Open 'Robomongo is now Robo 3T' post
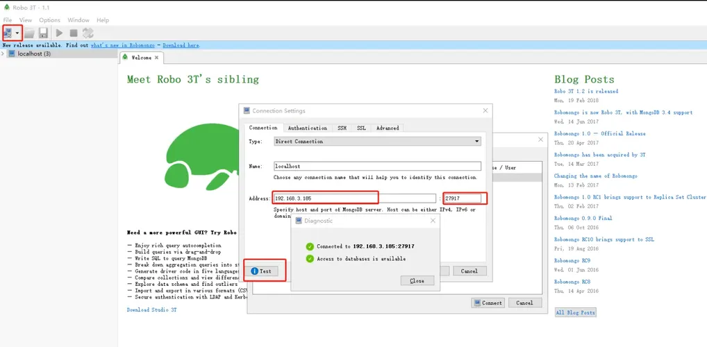The height and width of the screenshot is (347, 707). (624, 112)
